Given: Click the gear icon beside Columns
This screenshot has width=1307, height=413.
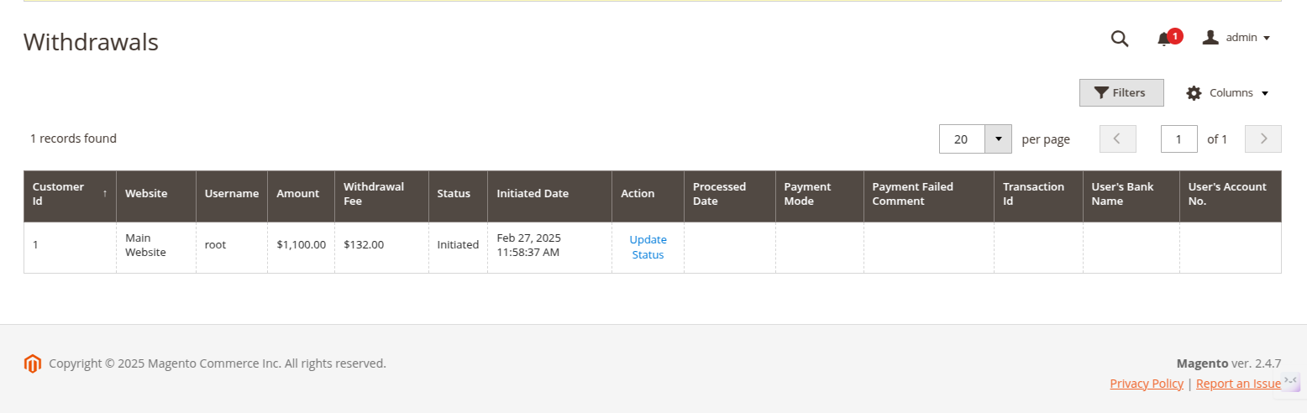Looking at the screenshot, I should click(1194, 93).
